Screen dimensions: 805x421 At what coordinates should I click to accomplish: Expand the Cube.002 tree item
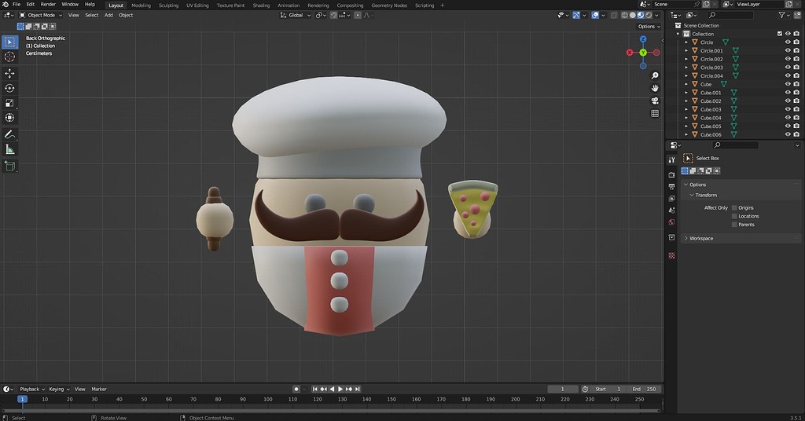686,101
